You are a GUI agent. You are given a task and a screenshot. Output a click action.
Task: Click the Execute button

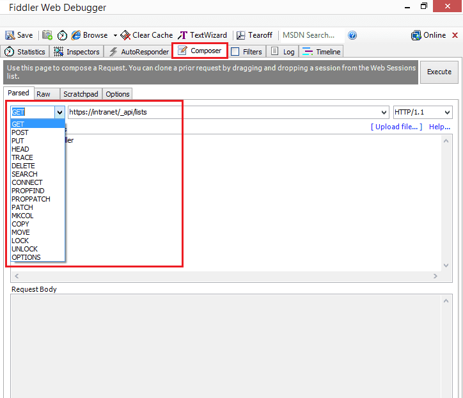click(439, 72)
